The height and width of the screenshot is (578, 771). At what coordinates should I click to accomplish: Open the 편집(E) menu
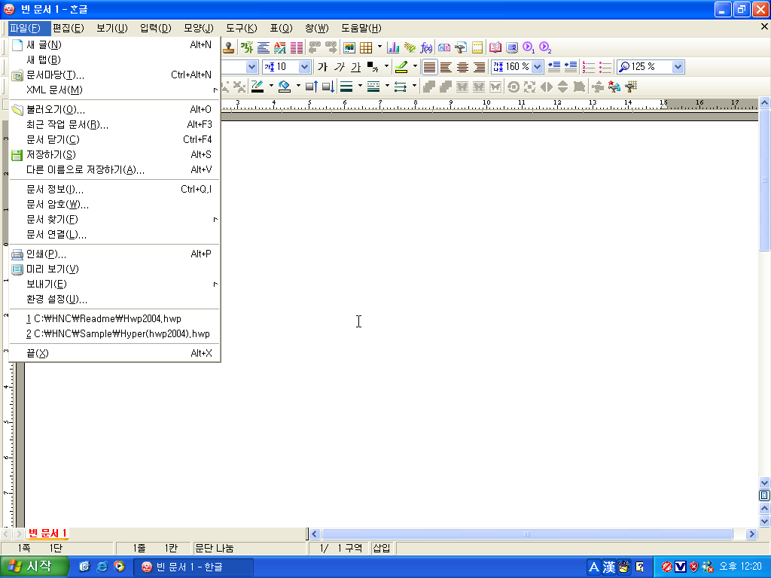[69, 28]
